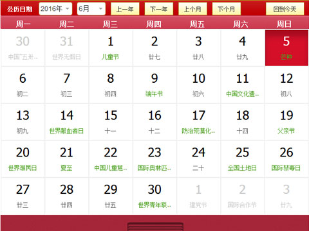Select June 28 廿四 cell
Screen dimensions: 309x231
pyautogui.click(x=67, y=196)
